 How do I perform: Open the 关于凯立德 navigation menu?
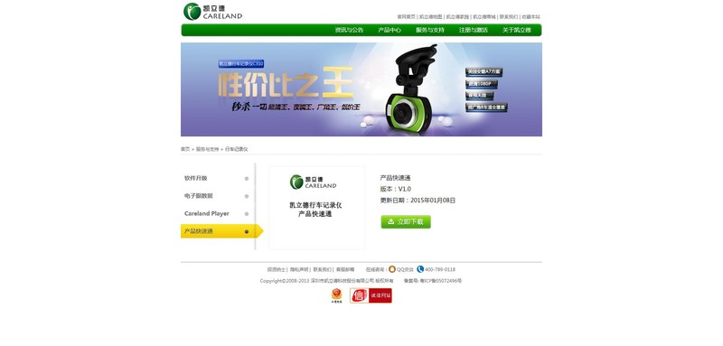coord(516,30)
